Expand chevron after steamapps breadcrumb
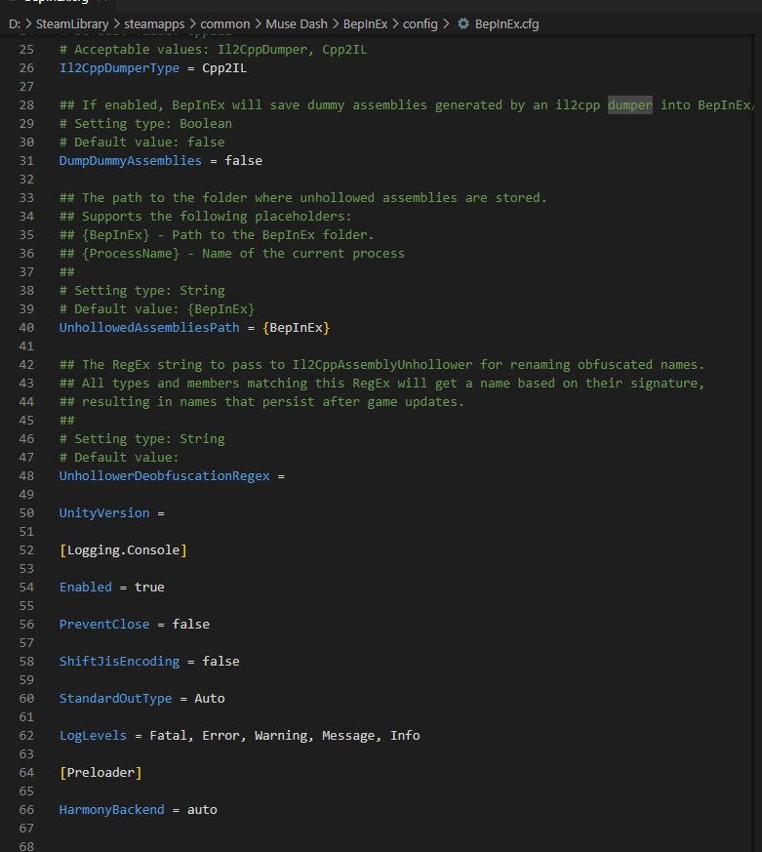 click(192, 23)
